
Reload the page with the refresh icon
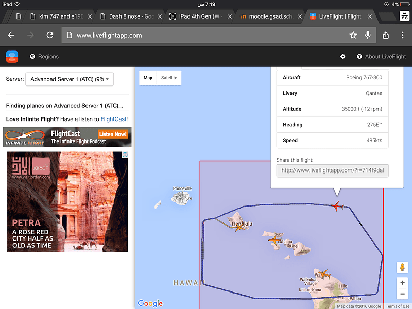tap(50, 35)
